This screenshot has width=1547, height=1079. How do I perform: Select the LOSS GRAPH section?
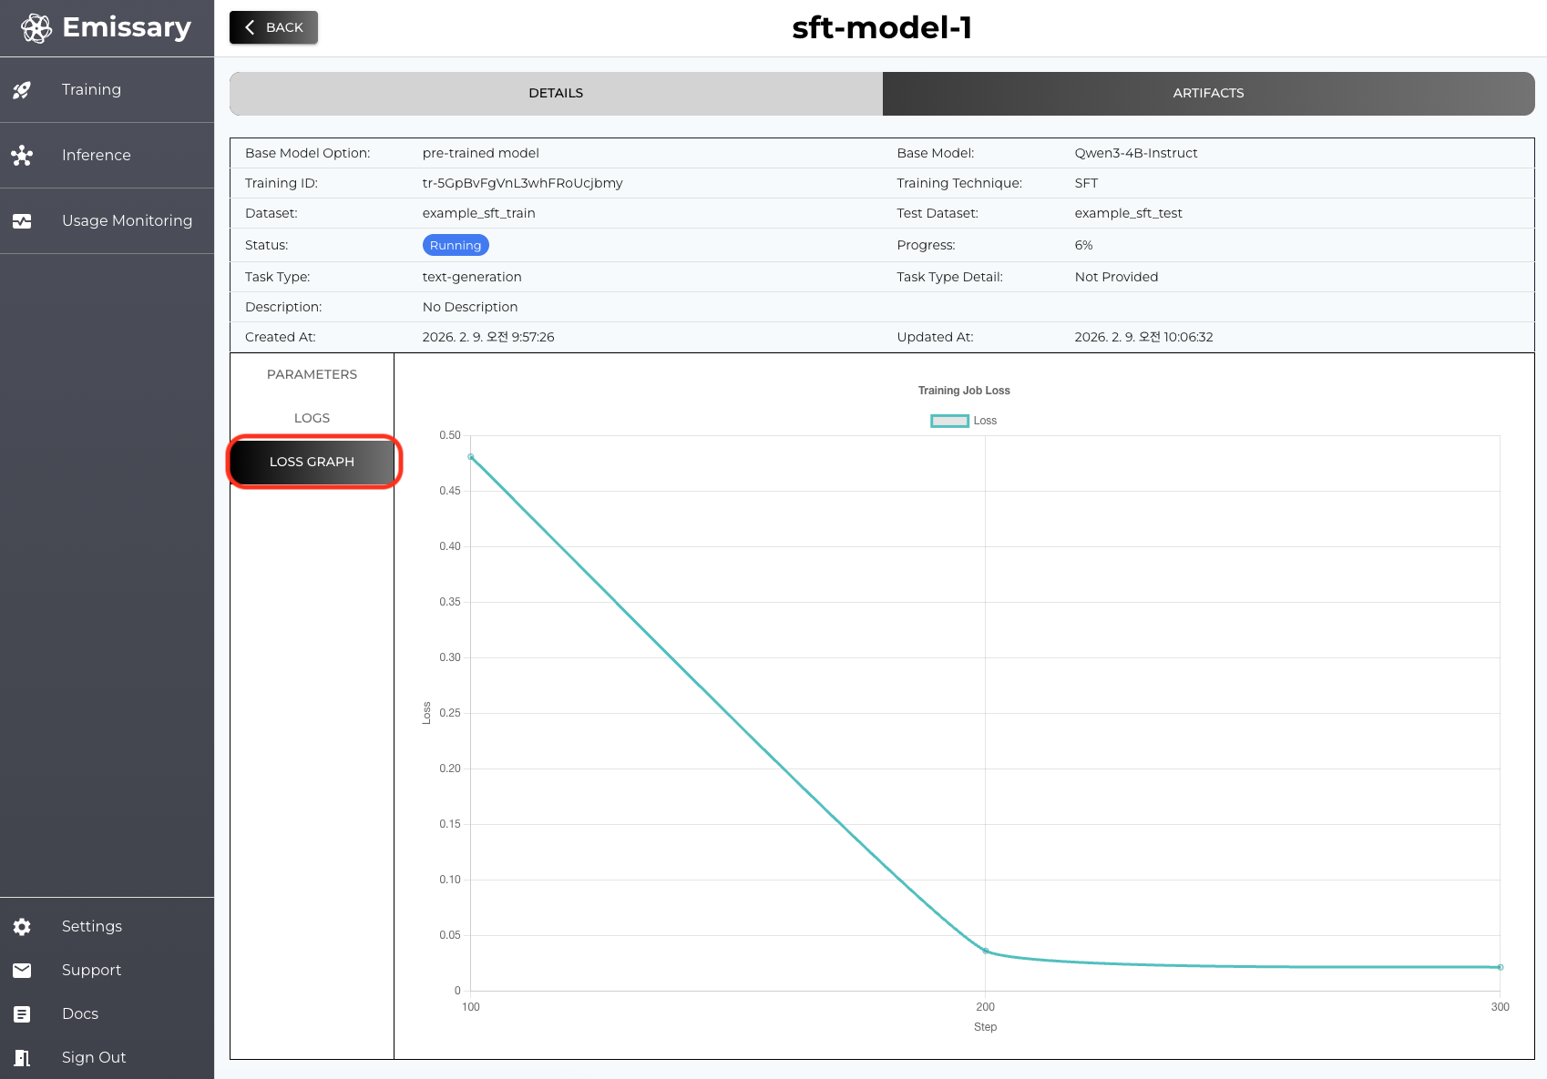coord(312,462)
